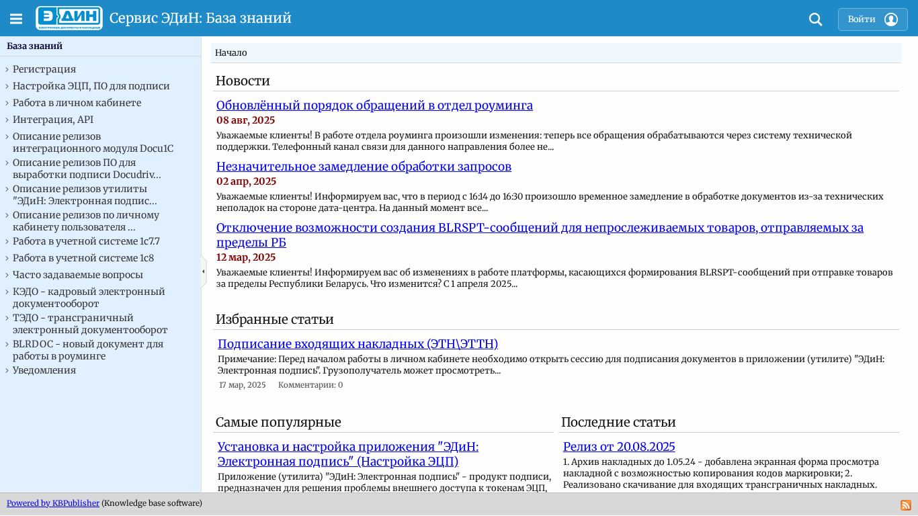
Task: Open news Незначительное замедление обработки запросов
Action: click(364, 167)
